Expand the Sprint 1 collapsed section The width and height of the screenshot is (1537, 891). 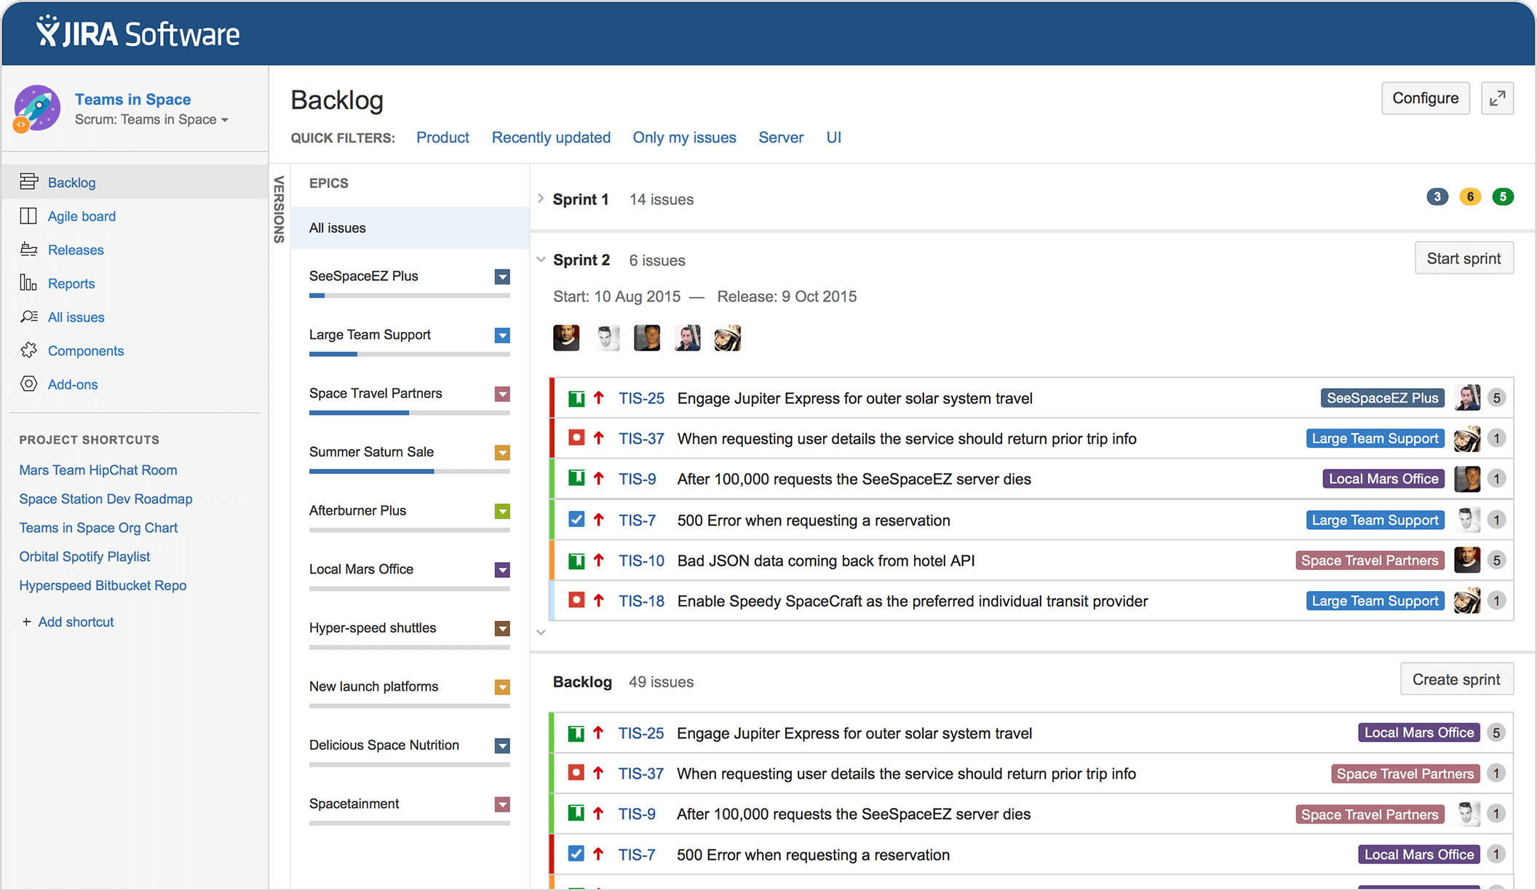(x=541, y=198)
